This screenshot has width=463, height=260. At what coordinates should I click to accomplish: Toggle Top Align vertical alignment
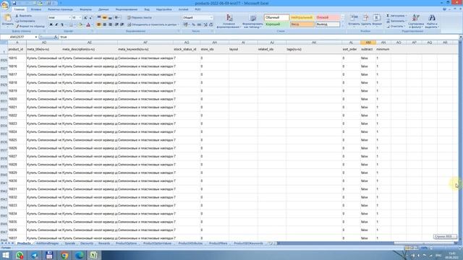99,17
